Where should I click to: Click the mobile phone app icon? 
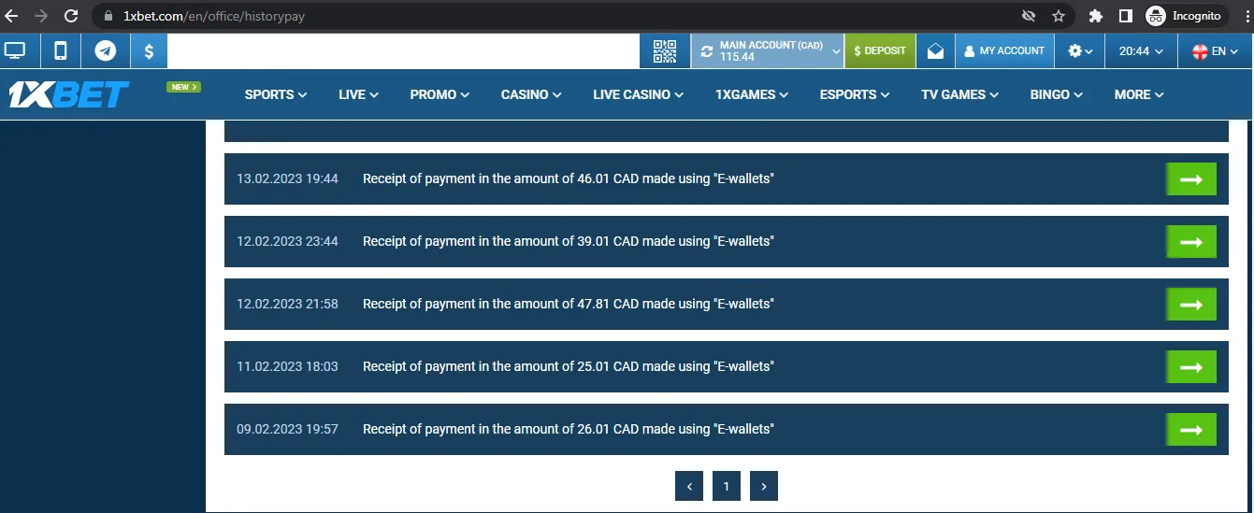click(61, 50)
